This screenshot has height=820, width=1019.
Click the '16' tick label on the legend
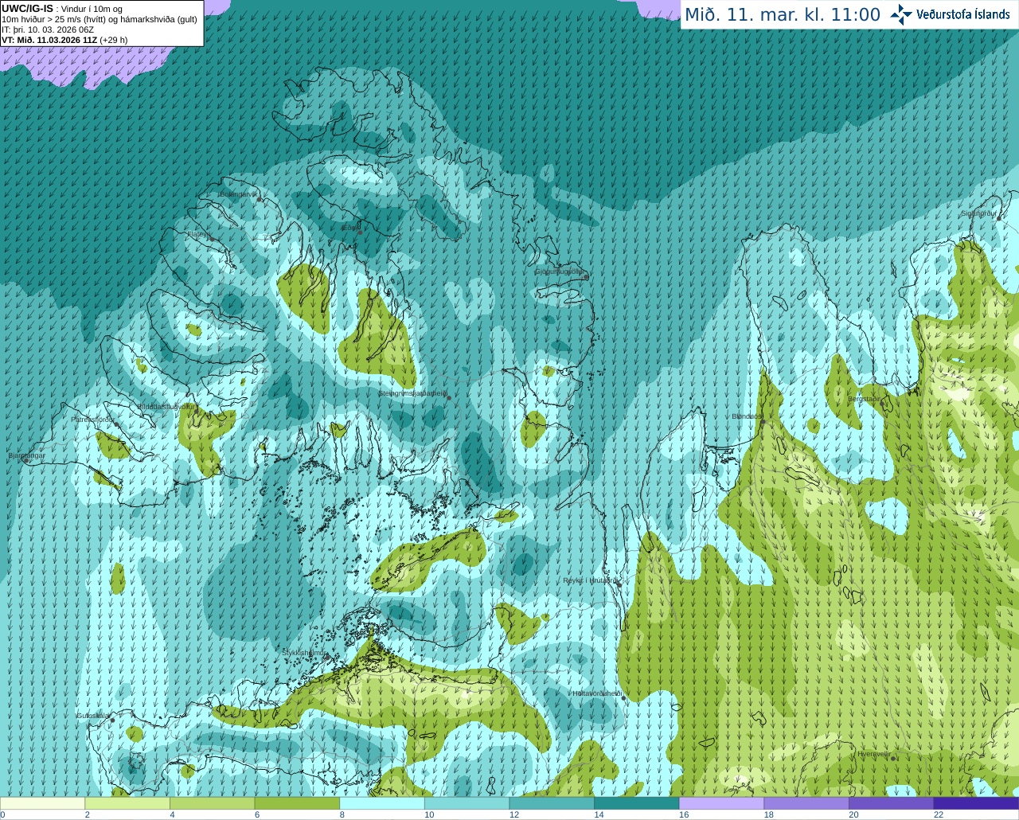pyautogui.click(x=684, y=814)
